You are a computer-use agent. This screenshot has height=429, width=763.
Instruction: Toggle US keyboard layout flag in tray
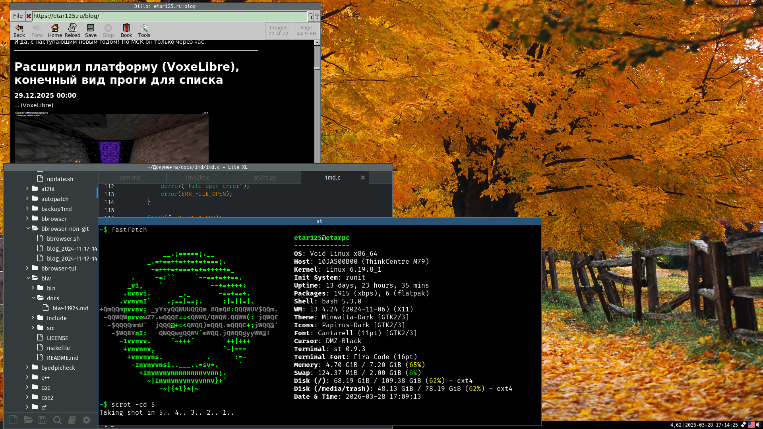click(751, 425)
